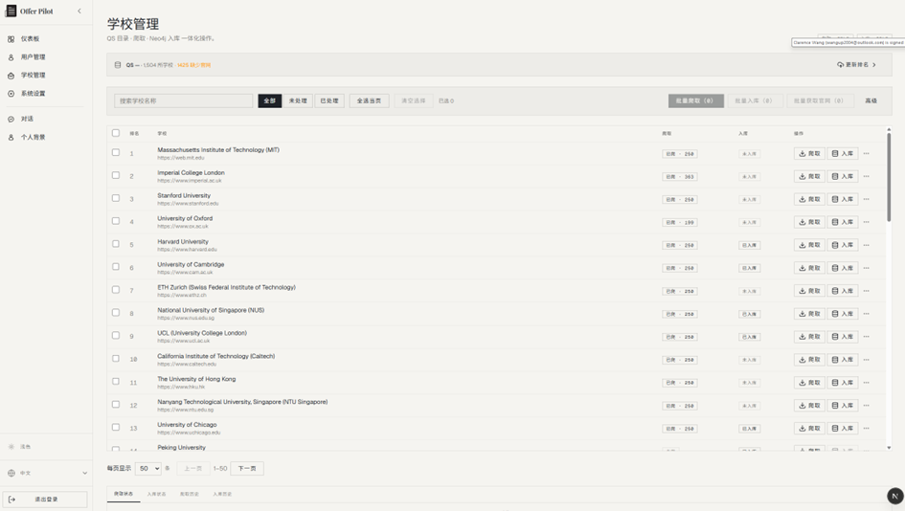
Task: Open more options for MIT row
Action: pos(867,153)
